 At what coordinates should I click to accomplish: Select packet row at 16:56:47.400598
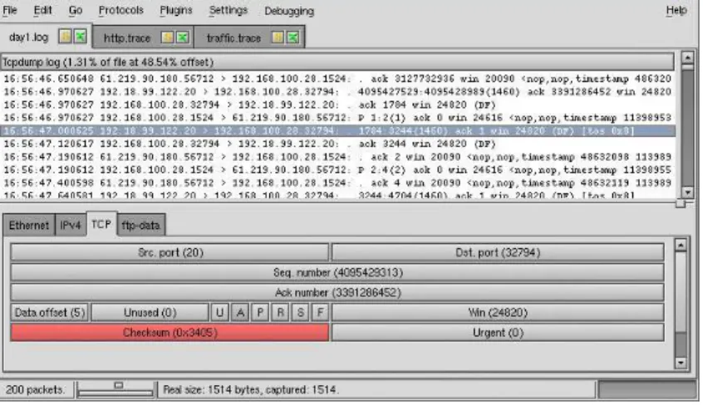point(338,183)
